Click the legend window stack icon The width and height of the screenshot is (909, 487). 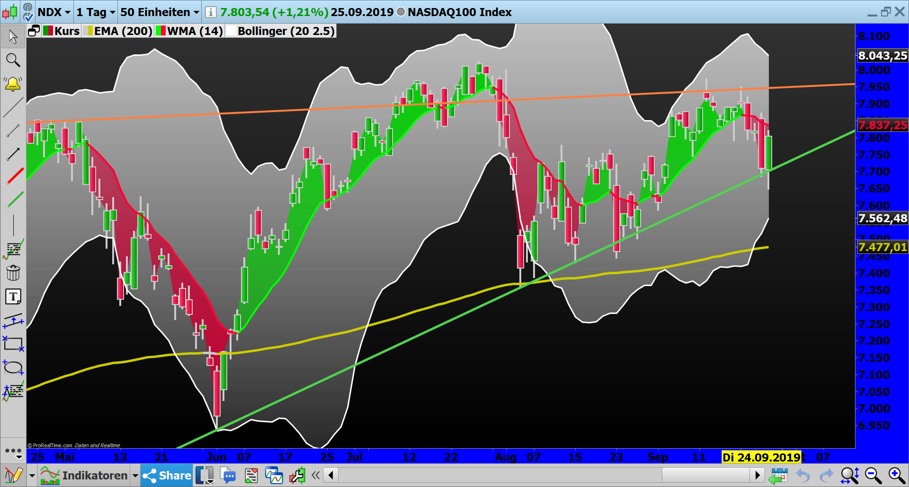(x=34, y=31)
